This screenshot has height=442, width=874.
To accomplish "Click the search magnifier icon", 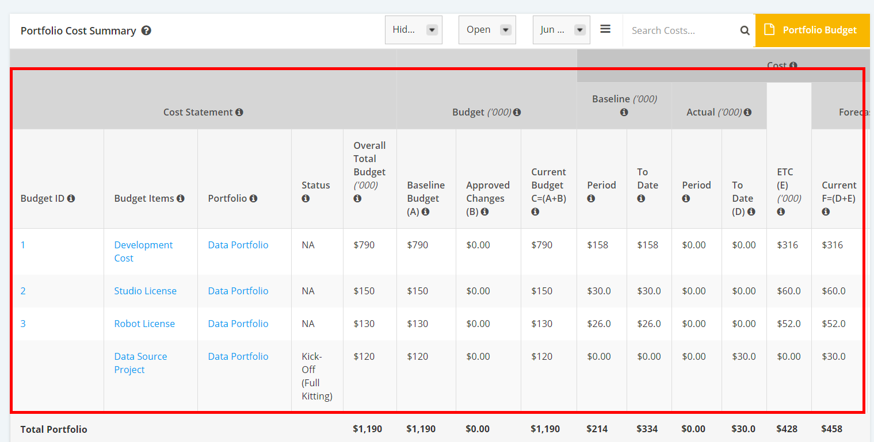I will coord(745,30).
